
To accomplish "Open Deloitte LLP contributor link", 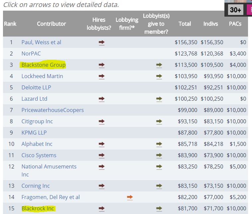I will coord(36,87).
